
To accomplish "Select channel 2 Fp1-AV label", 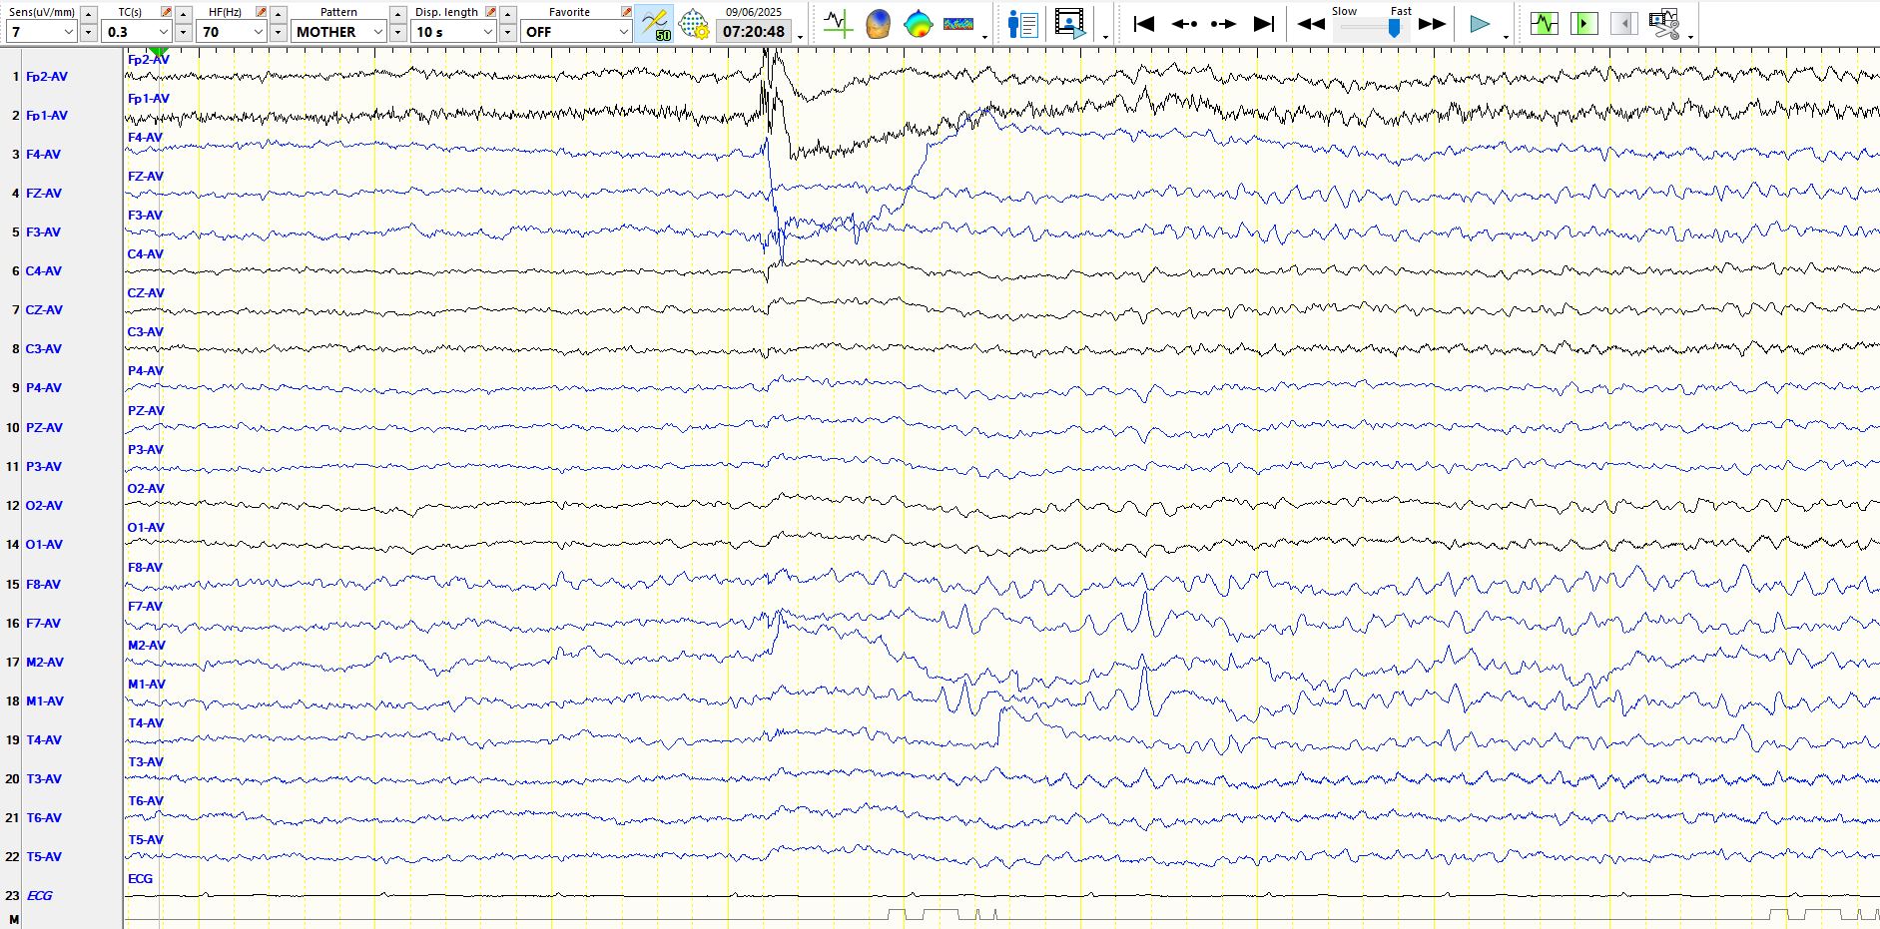I will pos(47,116).
